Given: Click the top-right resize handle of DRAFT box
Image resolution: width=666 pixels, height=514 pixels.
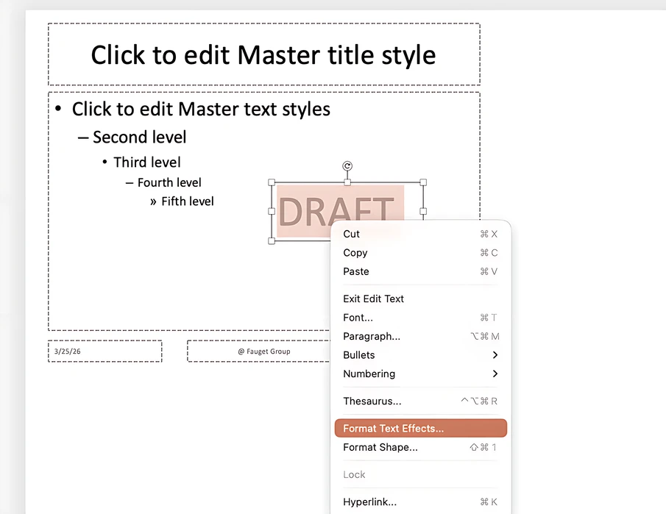Looking at the screenshot, I should pyautogui.click(x=423, y=182).
